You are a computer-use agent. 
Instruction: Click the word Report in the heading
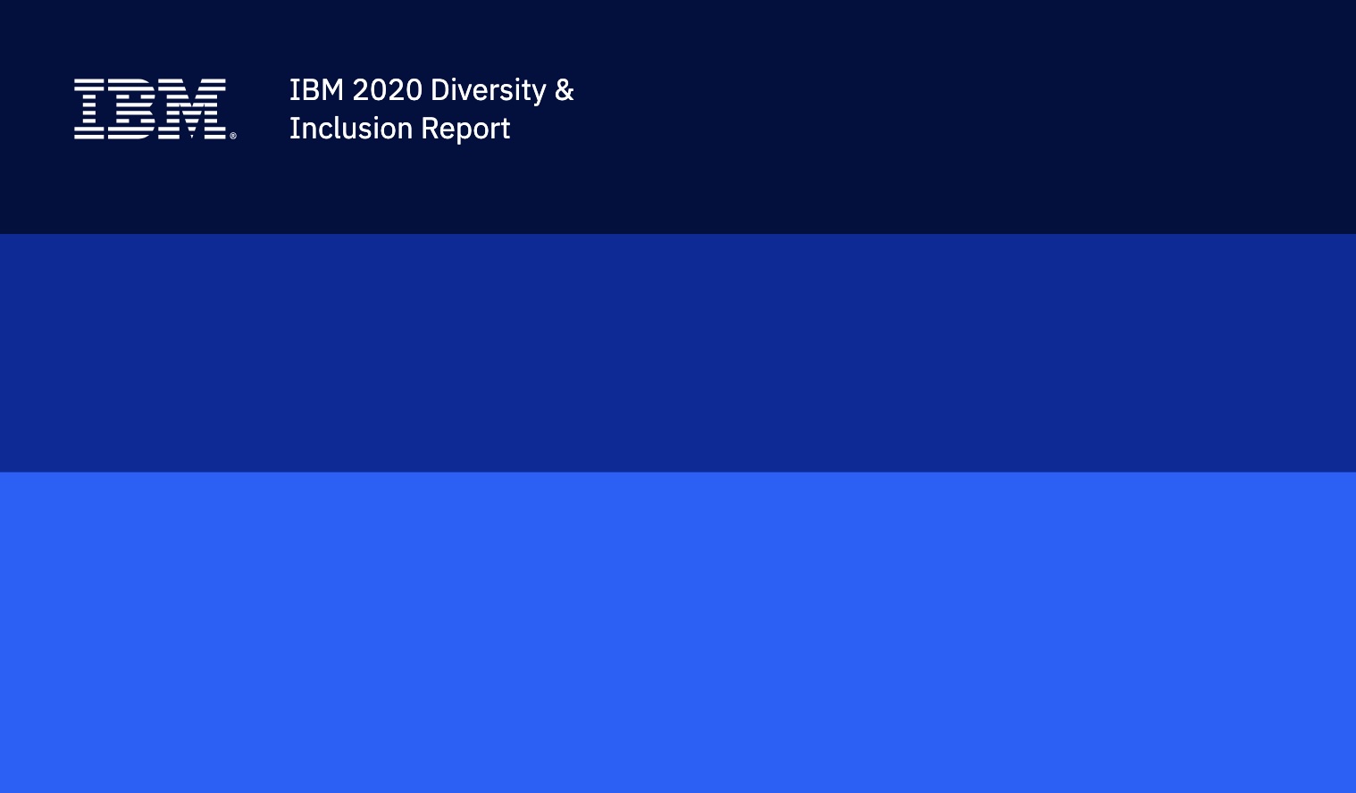[x=467, y=129]
